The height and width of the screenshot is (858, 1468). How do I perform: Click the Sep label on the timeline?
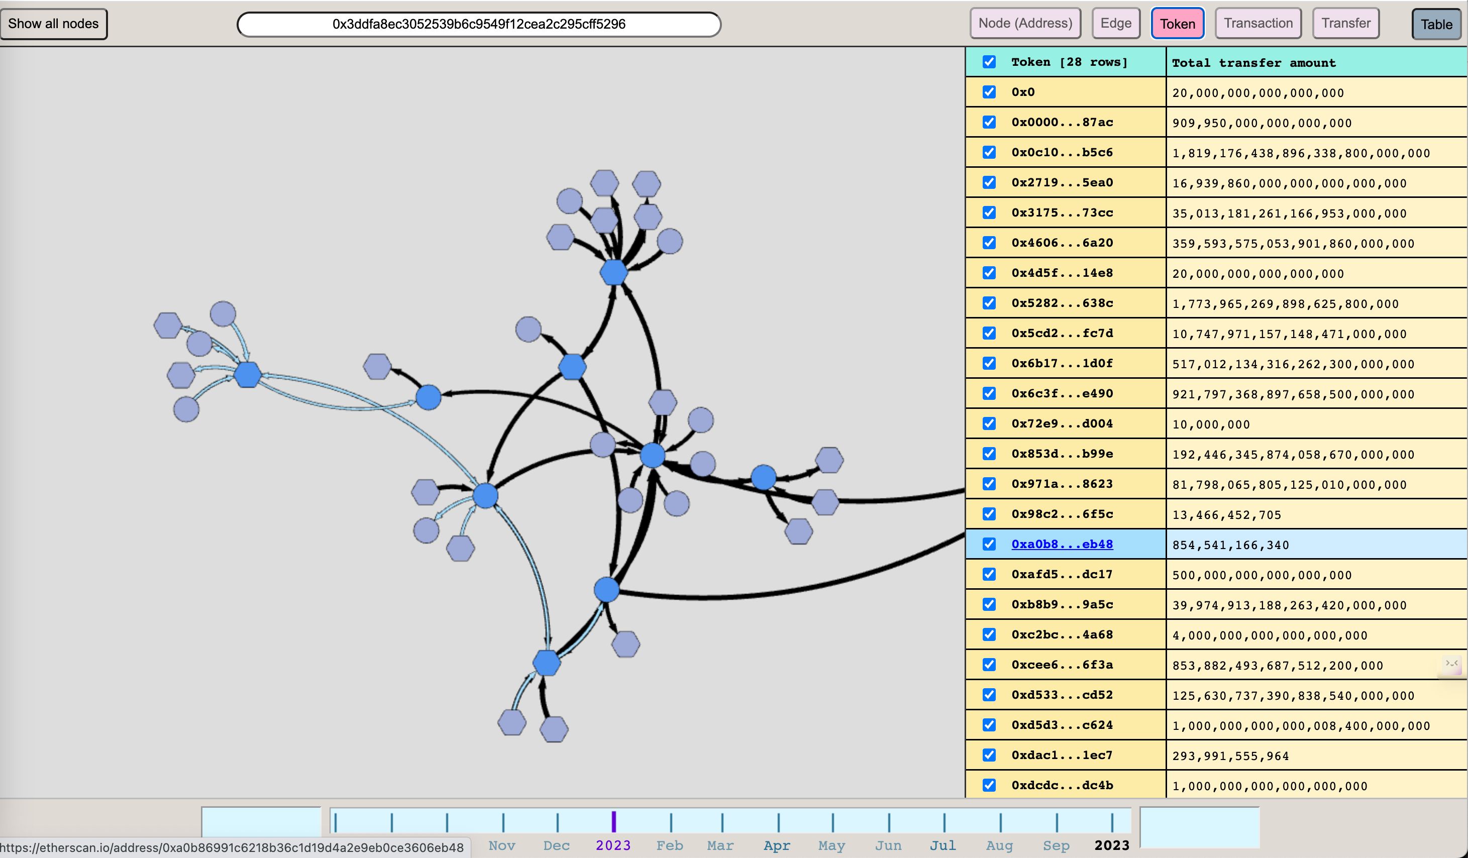click(x=1056, y=846)
